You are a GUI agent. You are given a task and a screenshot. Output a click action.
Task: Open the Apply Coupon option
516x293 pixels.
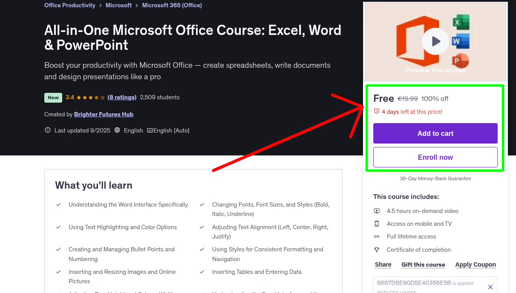pos(475,264)
